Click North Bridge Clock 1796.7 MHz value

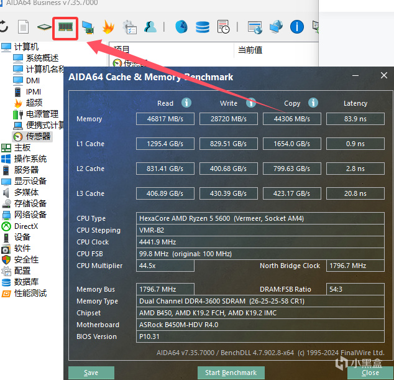coord(355,266)
